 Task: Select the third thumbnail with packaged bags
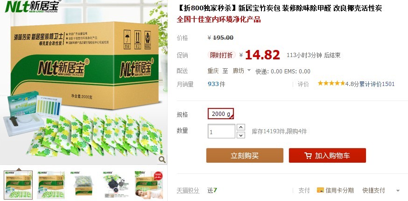tap(83, 184)
